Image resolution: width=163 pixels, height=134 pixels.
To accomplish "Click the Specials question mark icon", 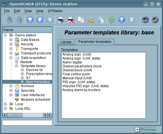I will pyautogui.click(x=17, y=91).
